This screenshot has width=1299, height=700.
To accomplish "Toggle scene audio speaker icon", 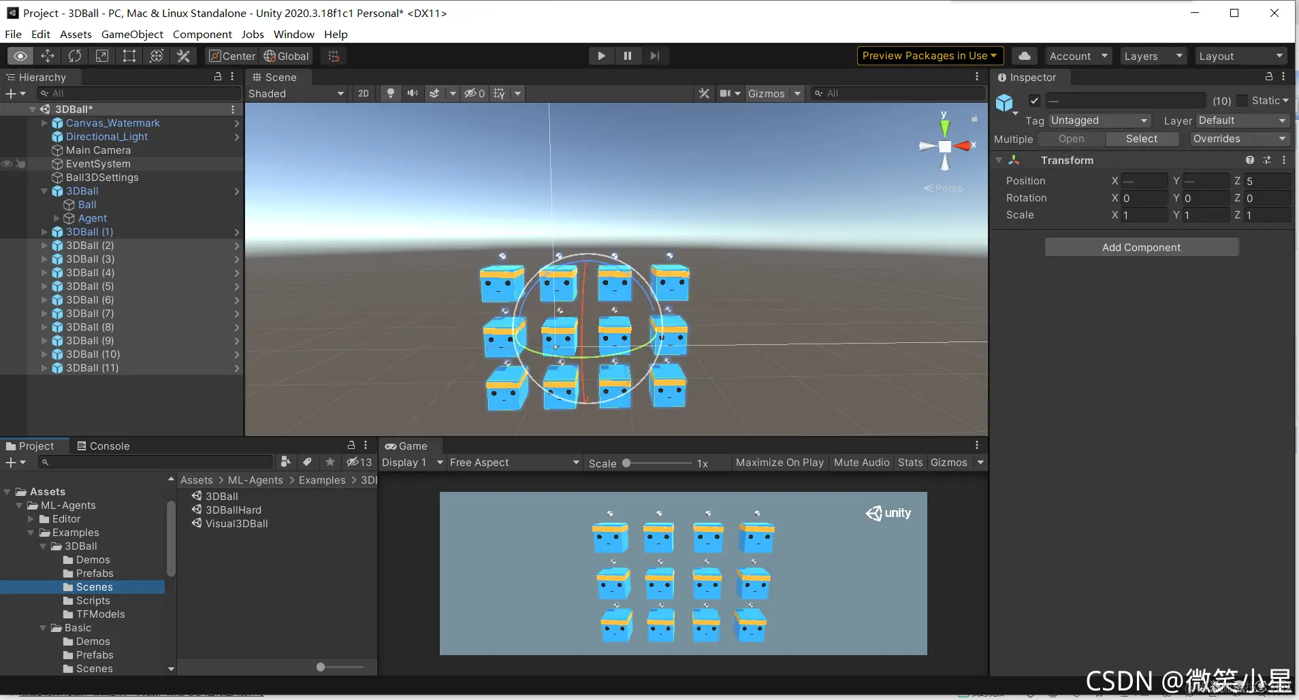I will pyautogui.click(x=413, y=93).
